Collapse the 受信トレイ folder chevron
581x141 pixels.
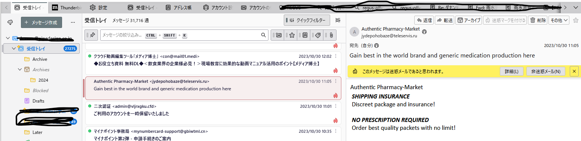coord(14,48)
